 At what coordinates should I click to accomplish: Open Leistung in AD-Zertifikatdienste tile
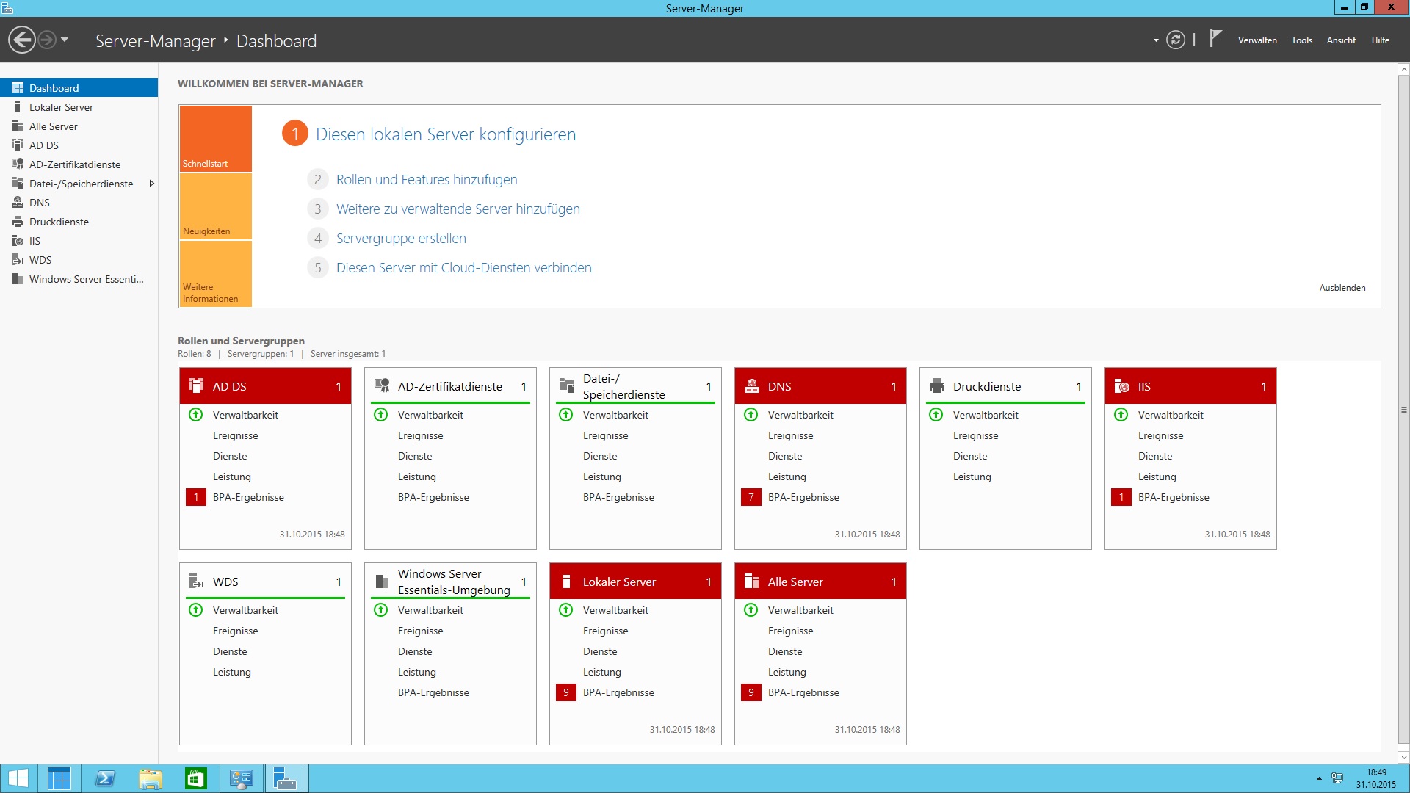click(x=417, y=477)
